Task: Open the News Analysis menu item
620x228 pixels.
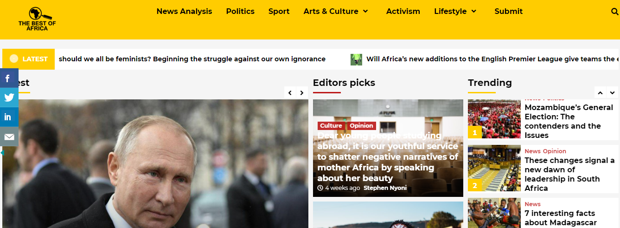Action: point(184,12)
